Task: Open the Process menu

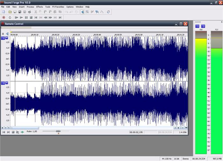Action: [x=30, y=7]
